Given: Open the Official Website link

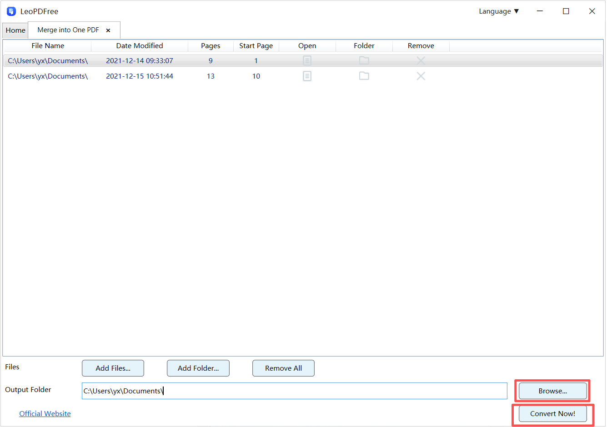Looking at the screenshot, I should point(45,414).
